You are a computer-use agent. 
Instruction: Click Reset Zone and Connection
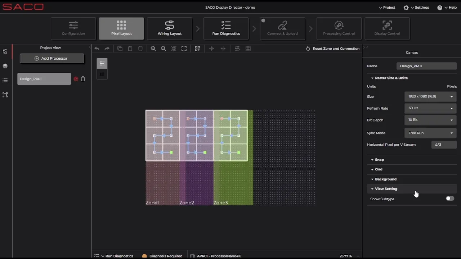[332, 49]
